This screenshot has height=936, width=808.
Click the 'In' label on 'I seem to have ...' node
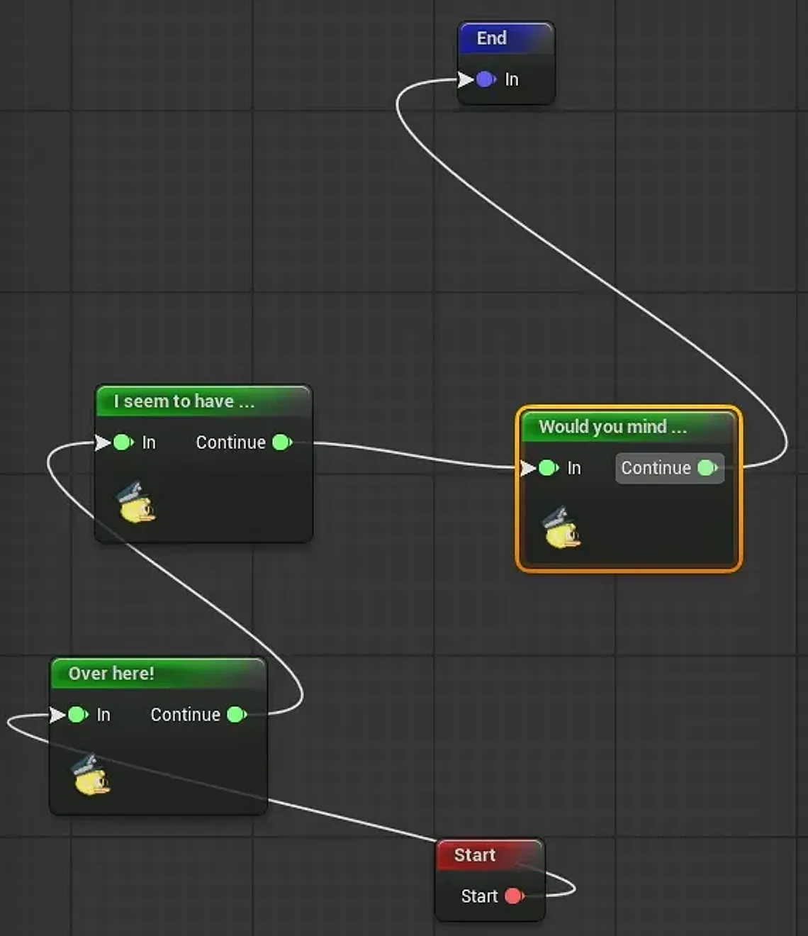149,442
